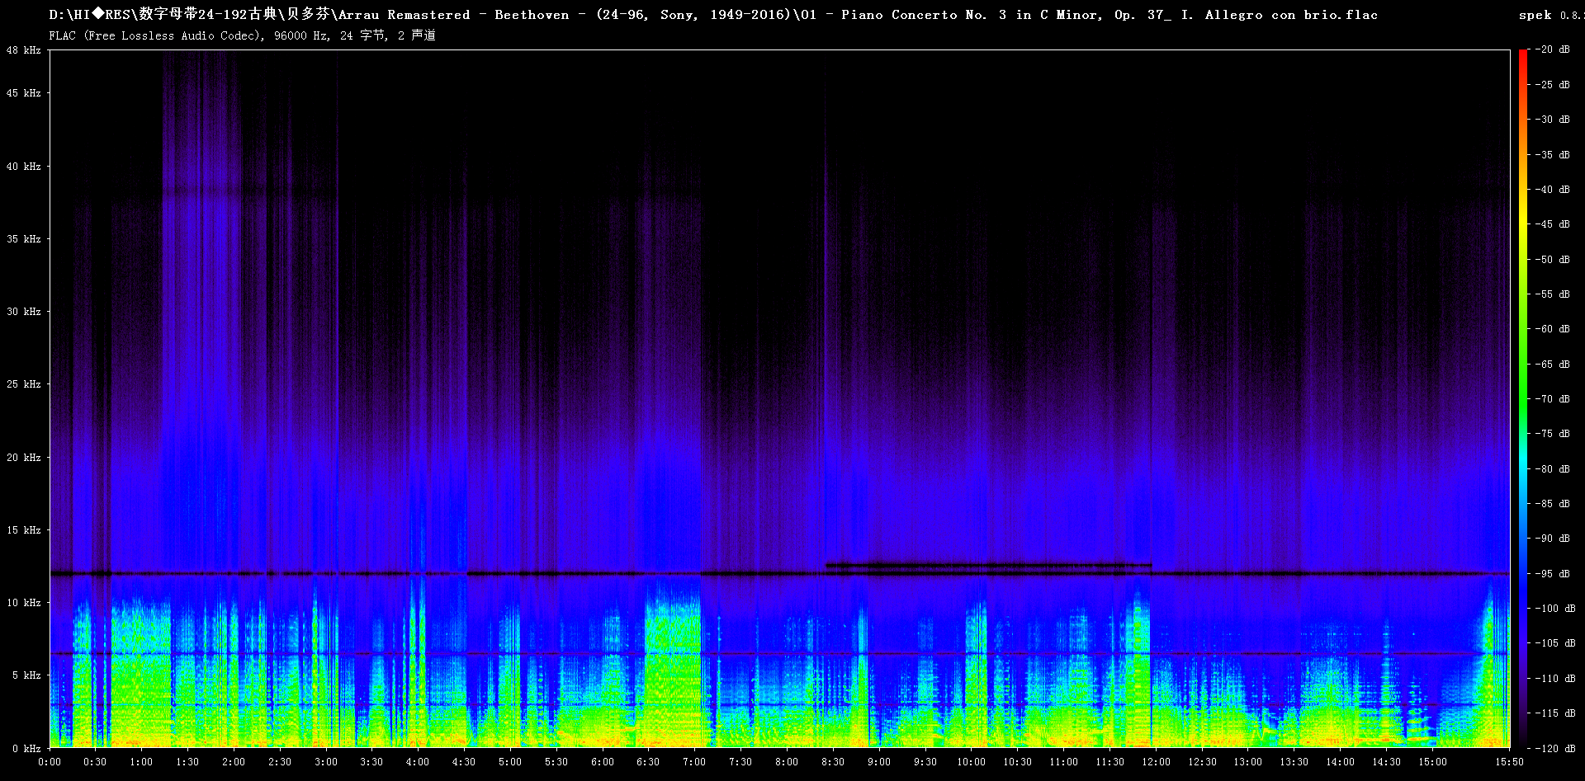
Task: Click the short dark band above 12 kHz
Action: point(988,566)
